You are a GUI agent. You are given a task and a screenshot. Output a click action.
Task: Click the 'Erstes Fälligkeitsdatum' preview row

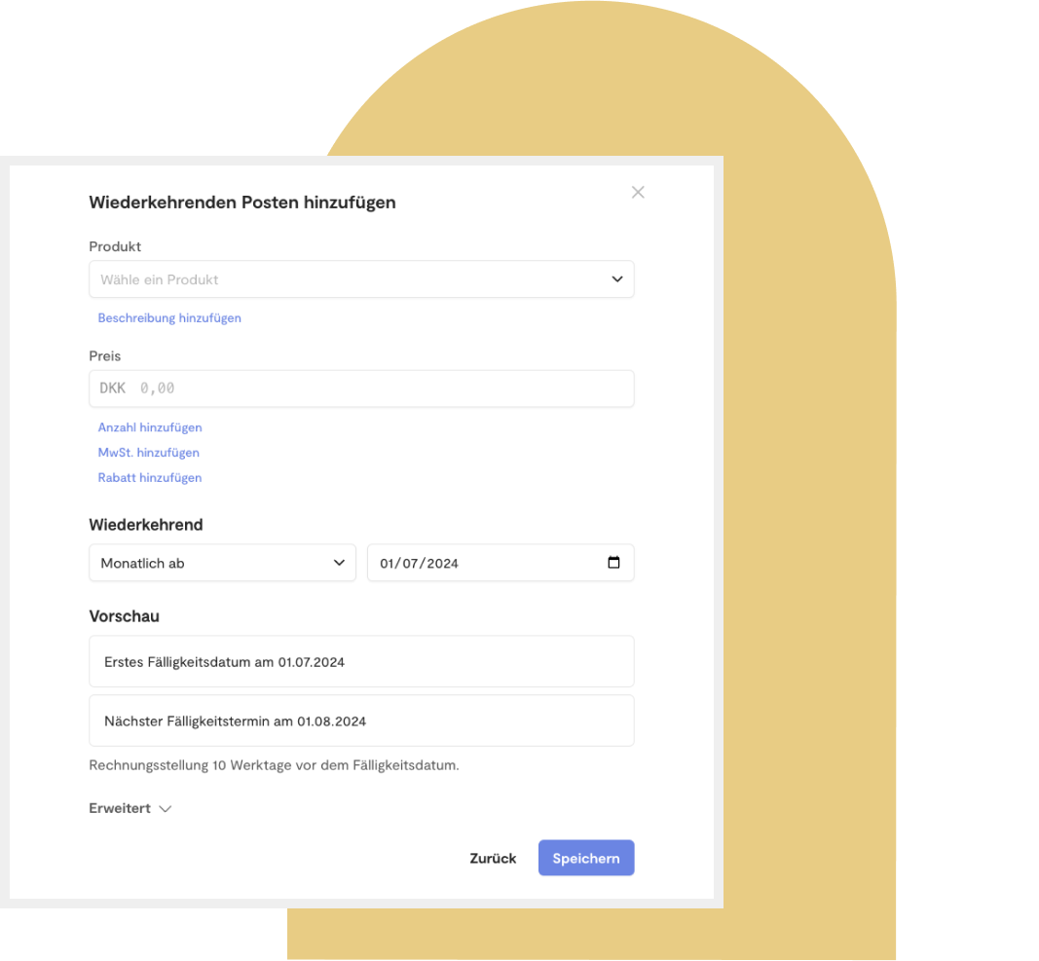361,662
